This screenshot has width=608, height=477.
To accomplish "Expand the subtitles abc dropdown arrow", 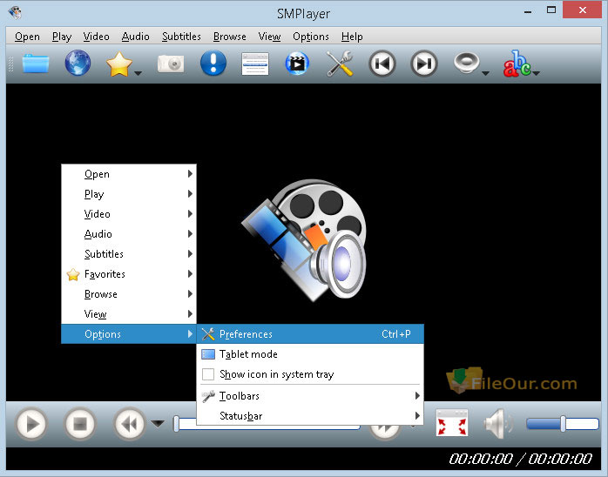I will [536, 73].
